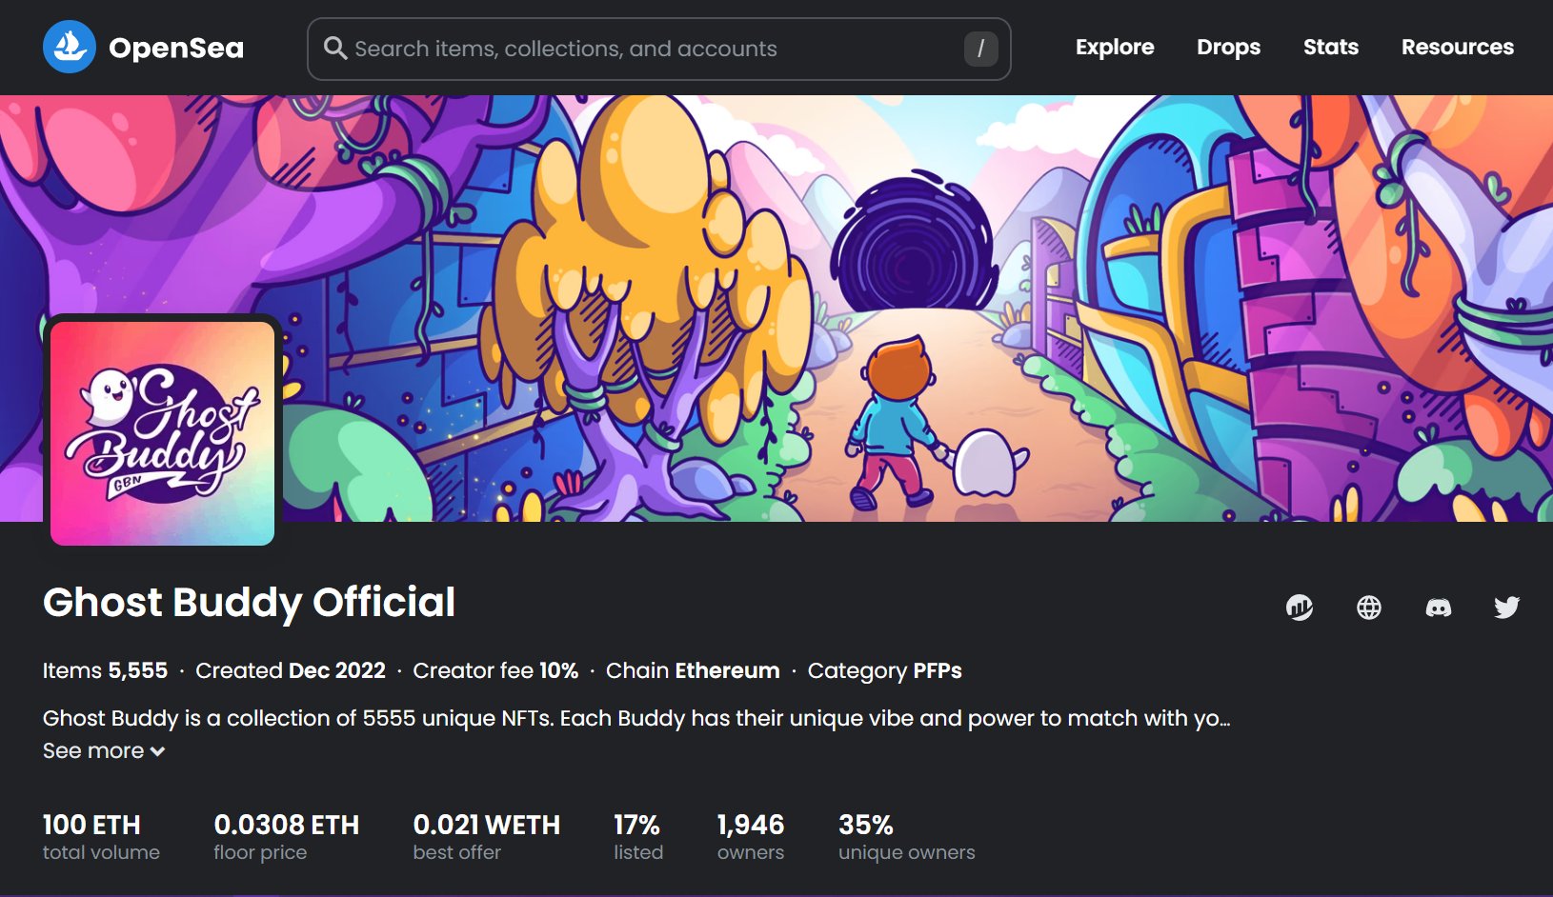Click the slash shortcut key badge
Viewport: 1553px width, 897px height.
[980, 48]
